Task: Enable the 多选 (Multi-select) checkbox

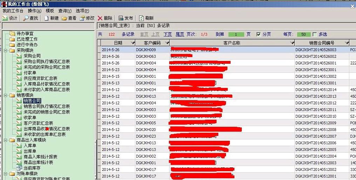Action: 315,34
